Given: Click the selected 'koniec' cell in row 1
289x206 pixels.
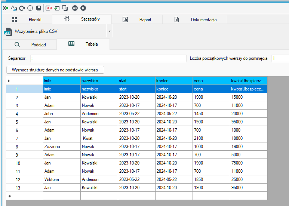Looking at the screenshot, I should click(x=174, y=89).
